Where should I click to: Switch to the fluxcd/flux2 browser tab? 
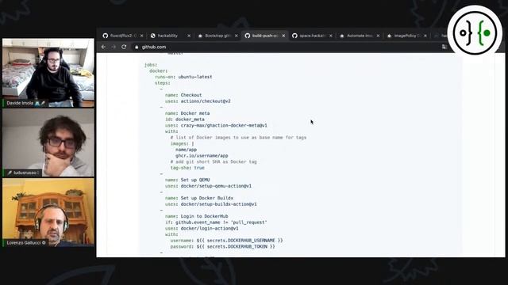[x=122, y=36]
